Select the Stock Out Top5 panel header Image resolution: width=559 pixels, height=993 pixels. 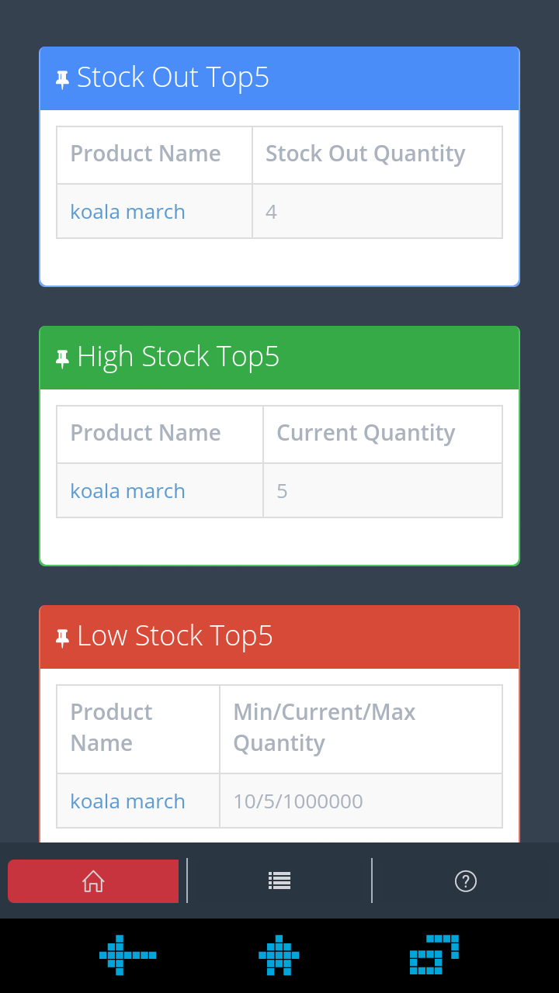[x=279, y=78]
